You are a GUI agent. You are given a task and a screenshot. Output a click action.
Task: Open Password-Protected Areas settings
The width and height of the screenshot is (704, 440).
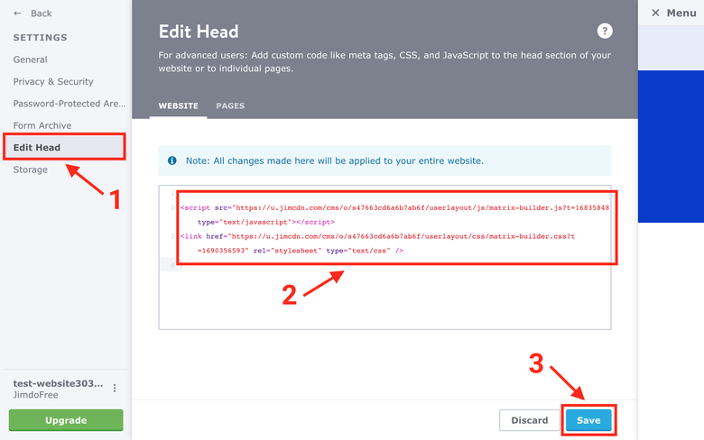69,104
